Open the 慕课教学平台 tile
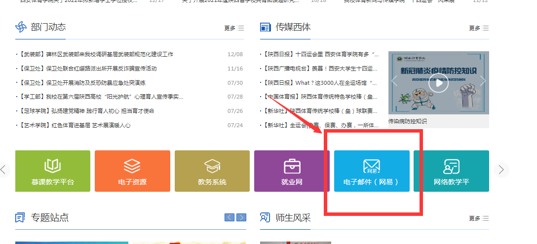This screenshot has height=244, width=537. 53,171
